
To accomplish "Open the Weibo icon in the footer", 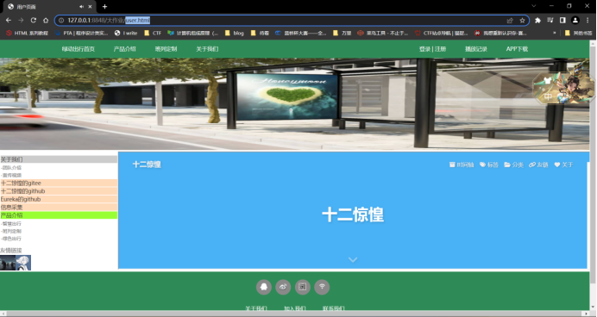I will (283, 287).
